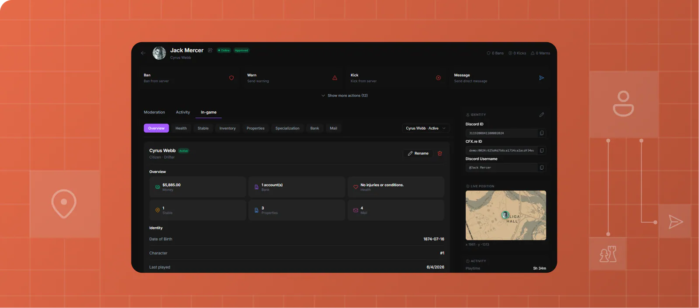Switch to the Moderation tab
Image resolution: width=699 pixels, height=308 pixels.
154,112
